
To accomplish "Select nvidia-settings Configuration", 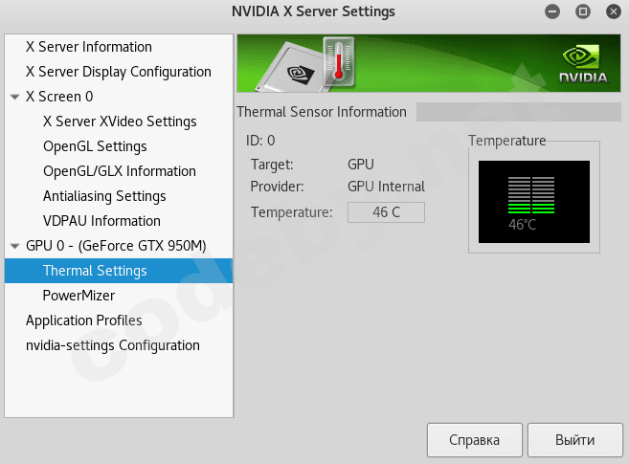I will 112,345.
